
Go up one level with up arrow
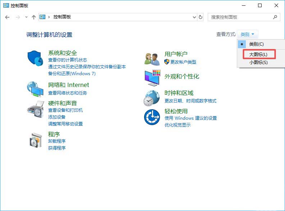click(x=34, y=17)
